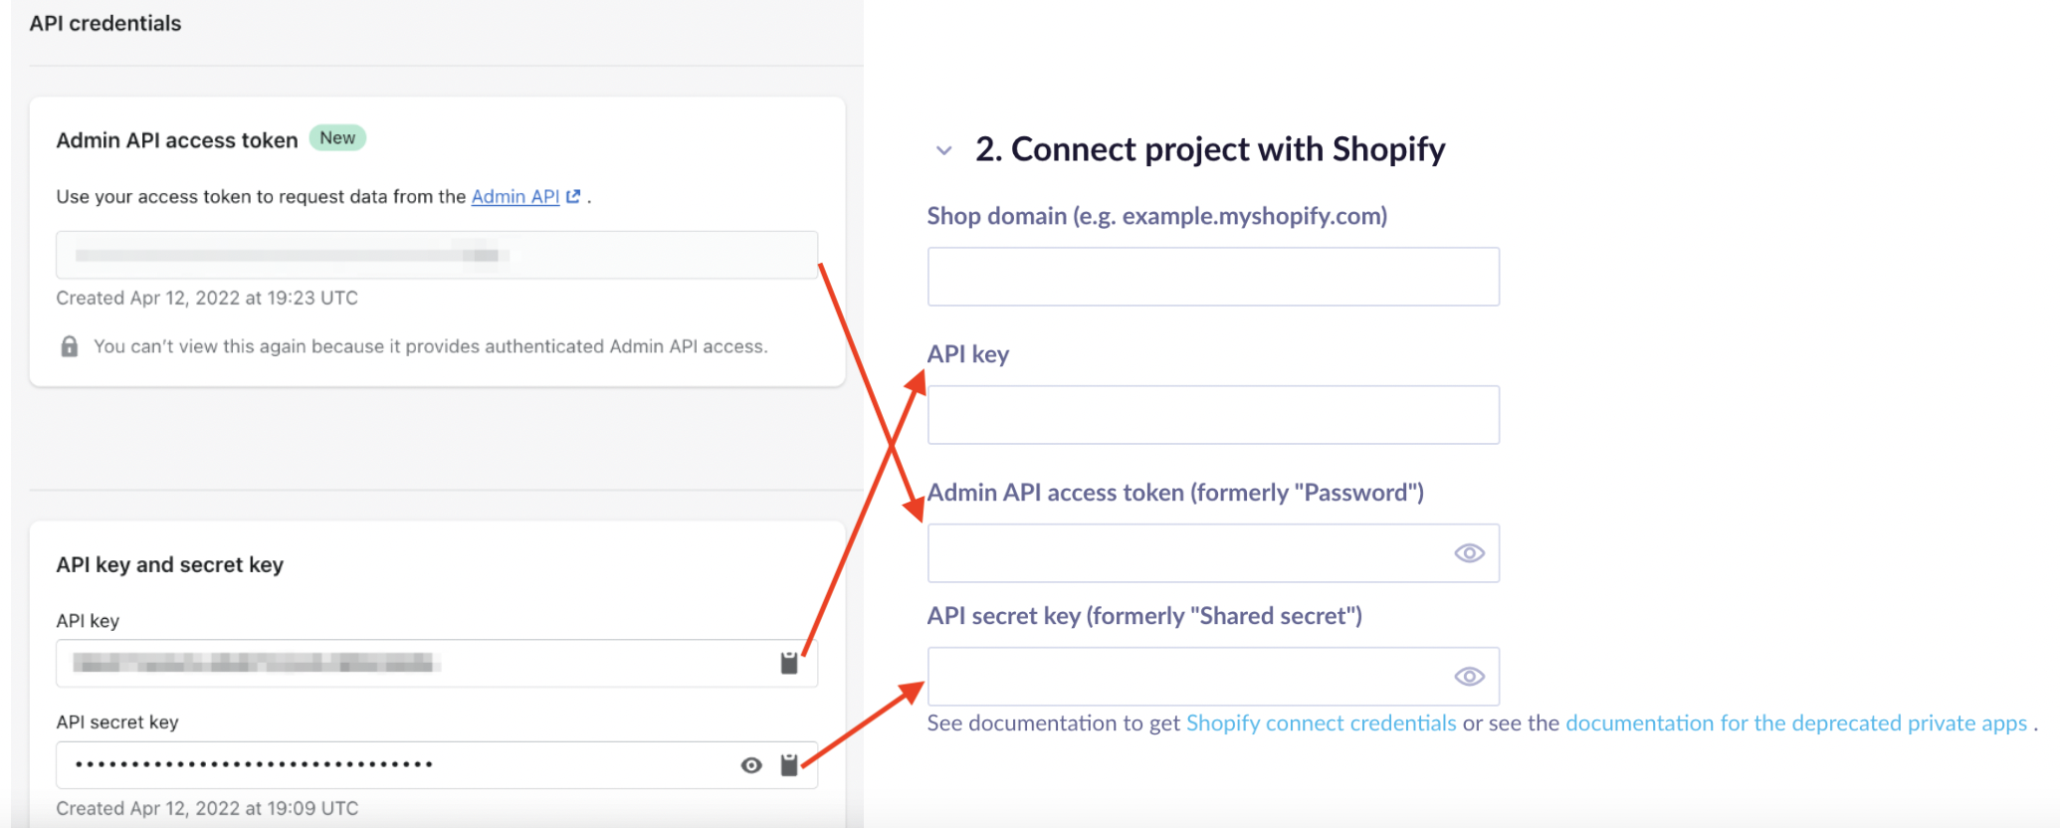Click the lock icon beside the access warning
Image resolution: width=2060 pixels, height=828 pixels.
(70, 346)
